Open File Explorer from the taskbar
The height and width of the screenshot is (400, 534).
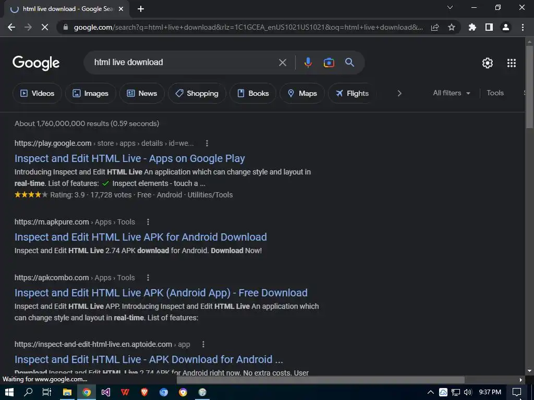click(67, 392)
